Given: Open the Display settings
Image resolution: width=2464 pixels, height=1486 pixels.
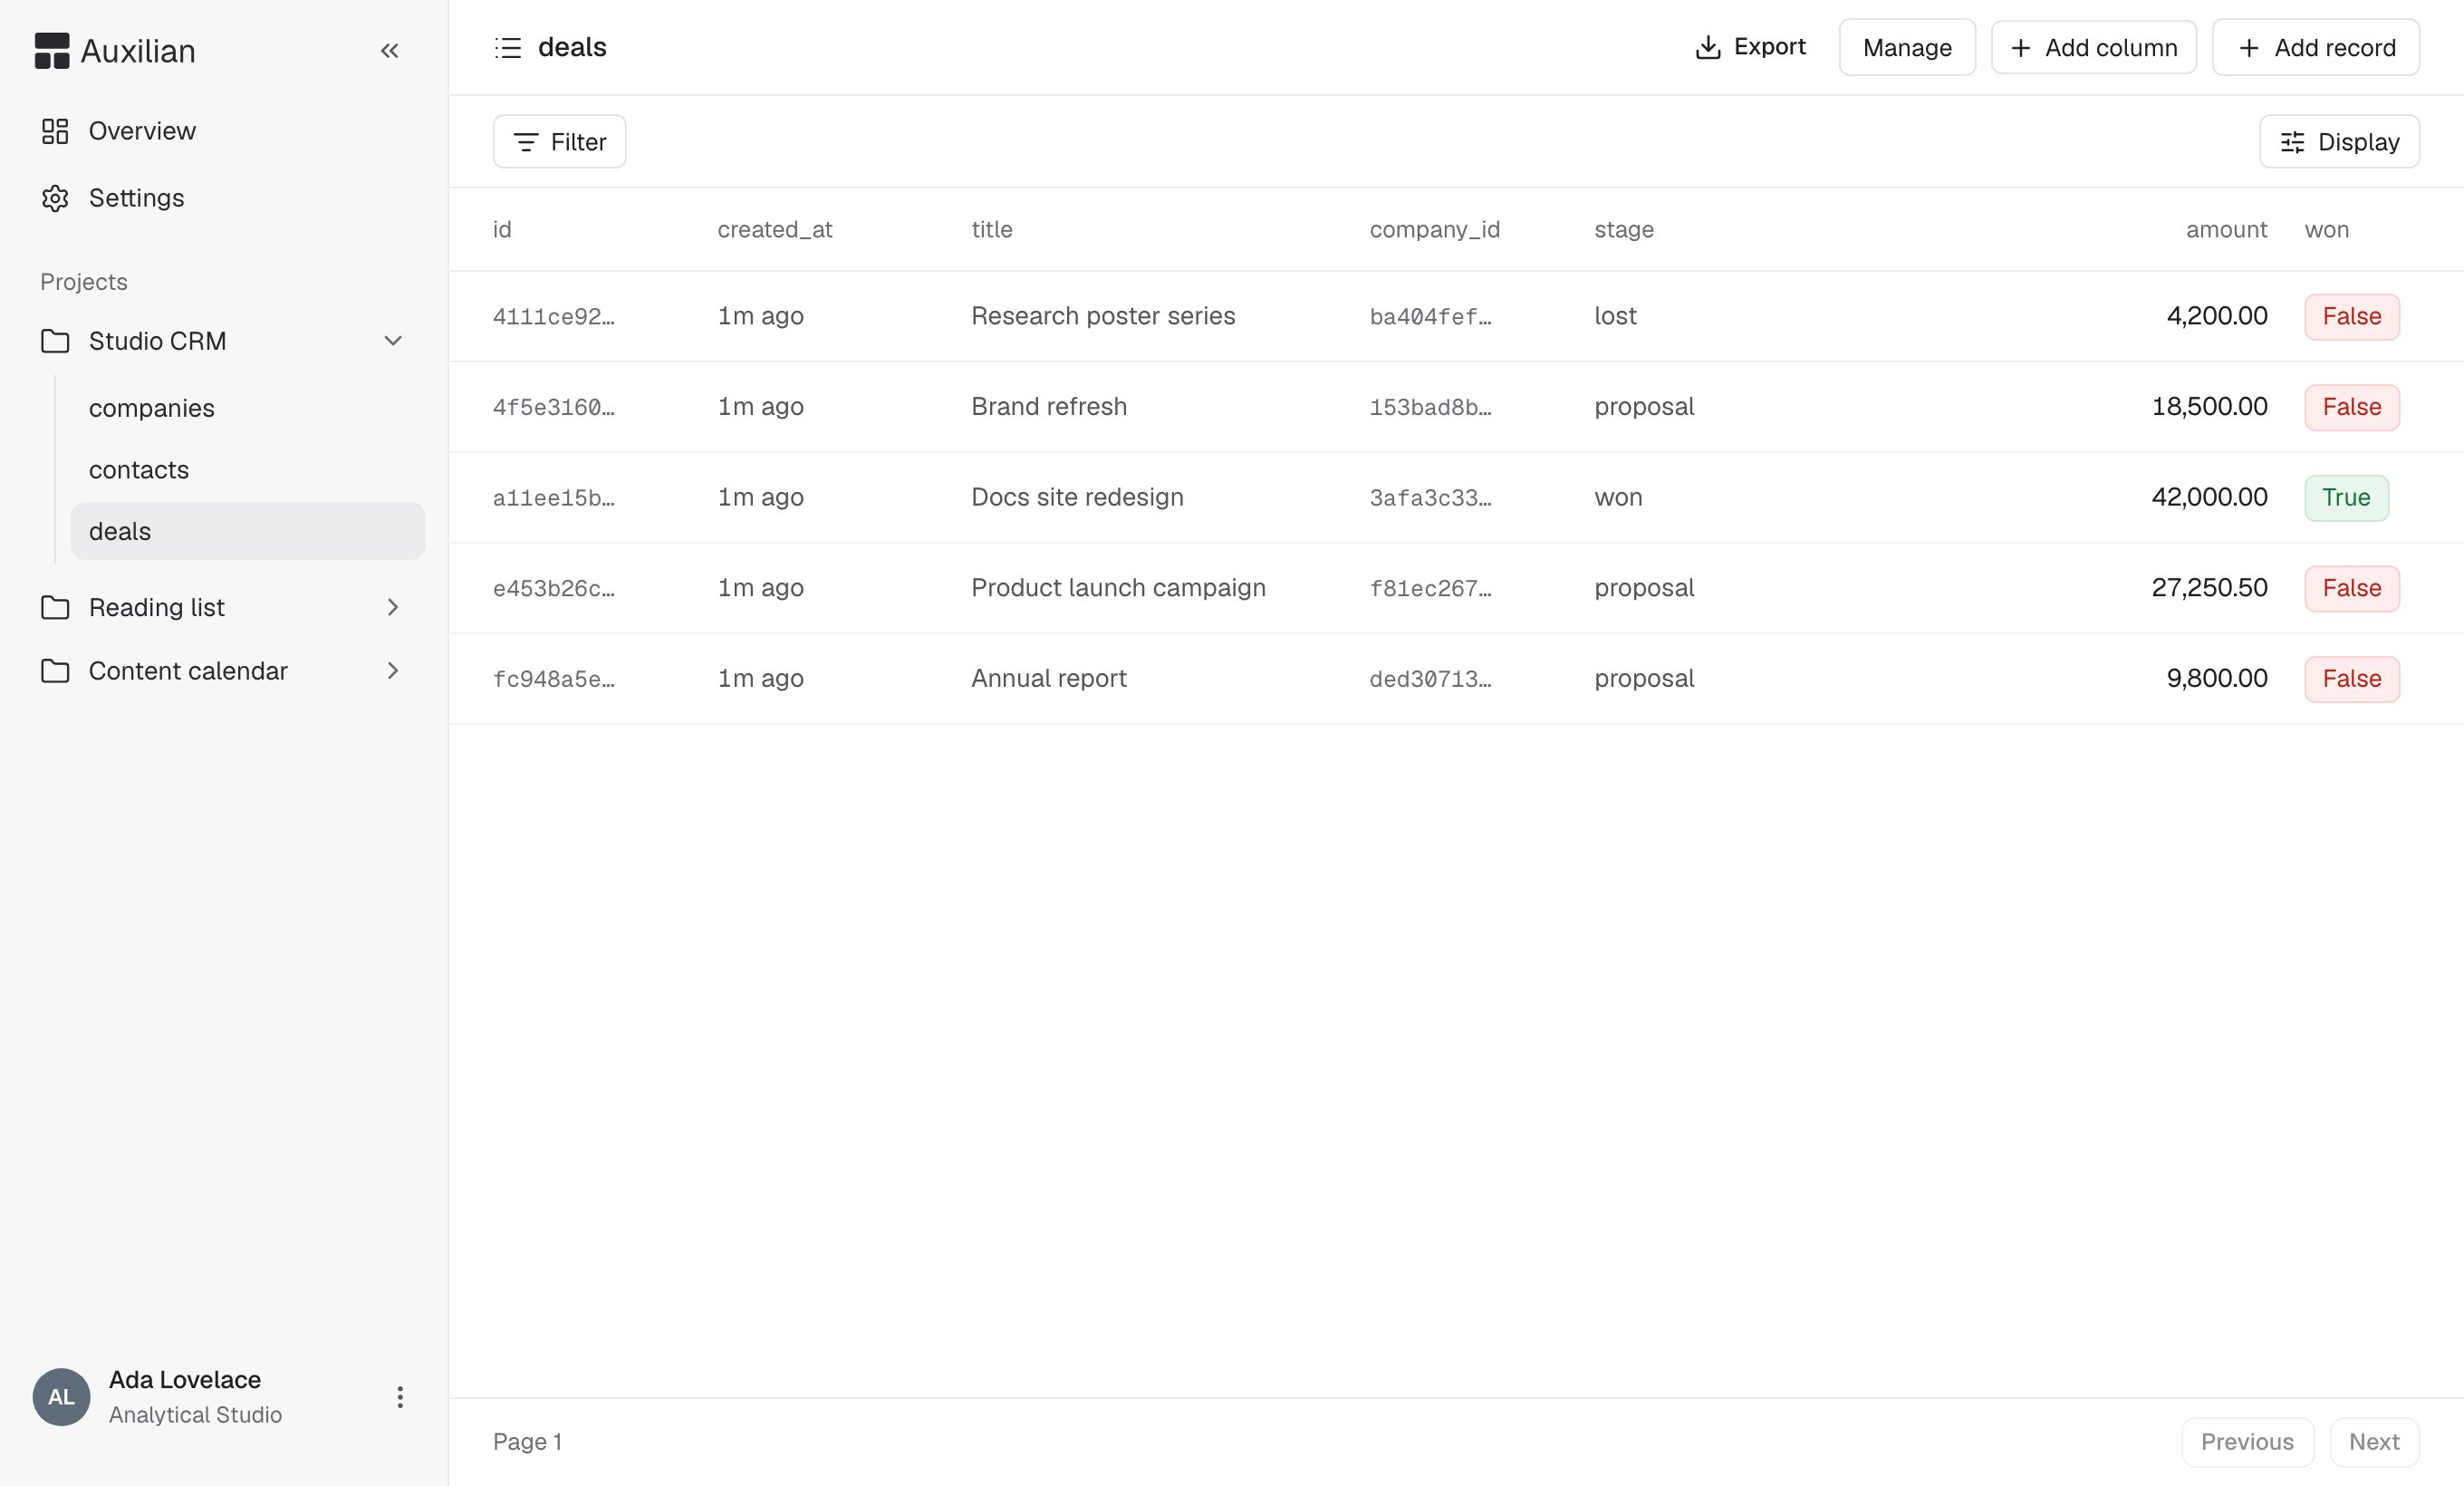Looking at the screenshot, I should [x=2339, y=142].
